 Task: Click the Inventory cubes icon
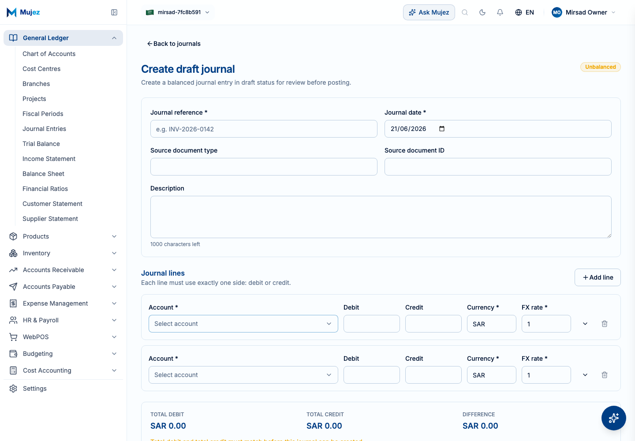coord(13,253)
